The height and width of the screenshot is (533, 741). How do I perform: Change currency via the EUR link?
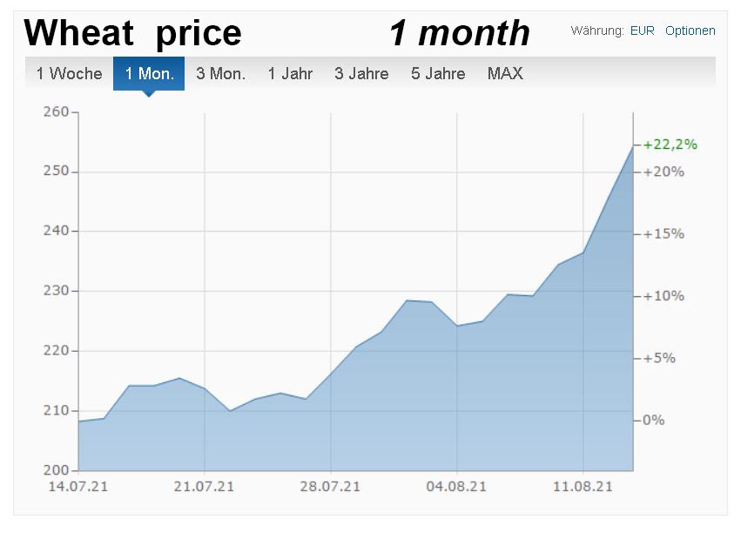click(x=642, y=30)
